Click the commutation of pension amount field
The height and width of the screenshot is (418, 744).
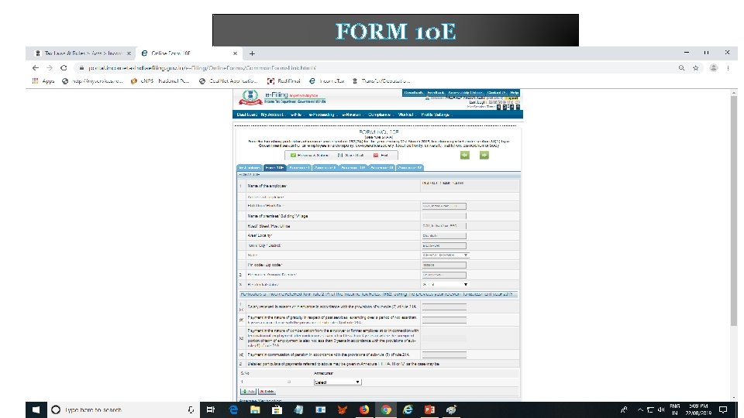[444, 355]
